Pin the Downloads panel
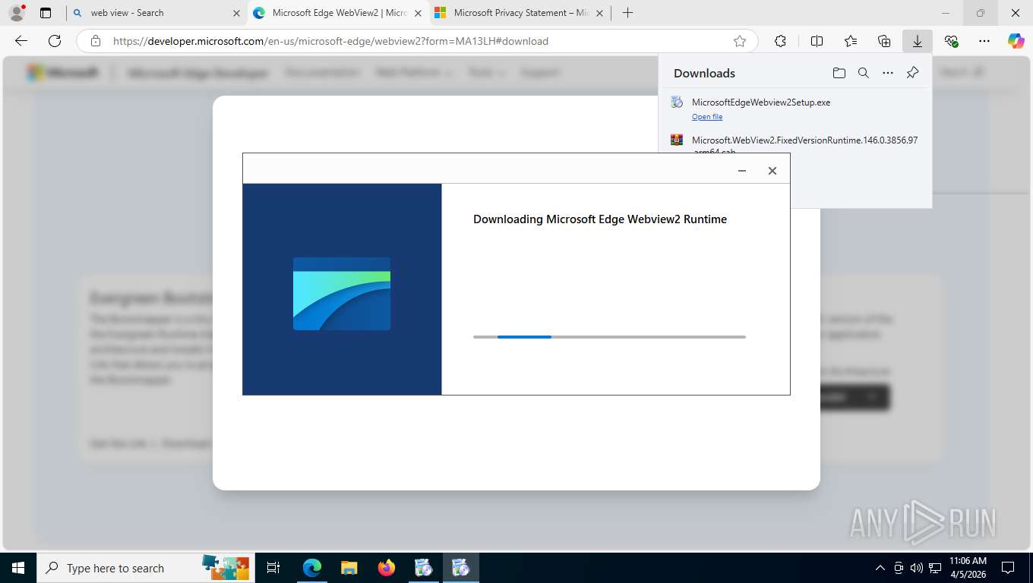Viewport: 1033px width, 583px height. 913,73
